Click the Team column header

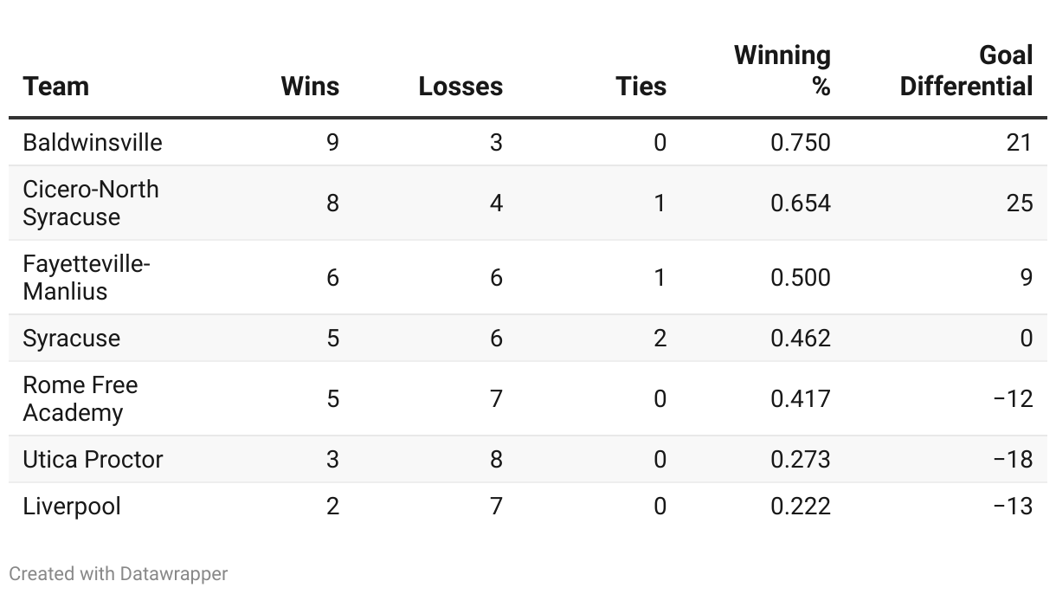pos(56,86)
